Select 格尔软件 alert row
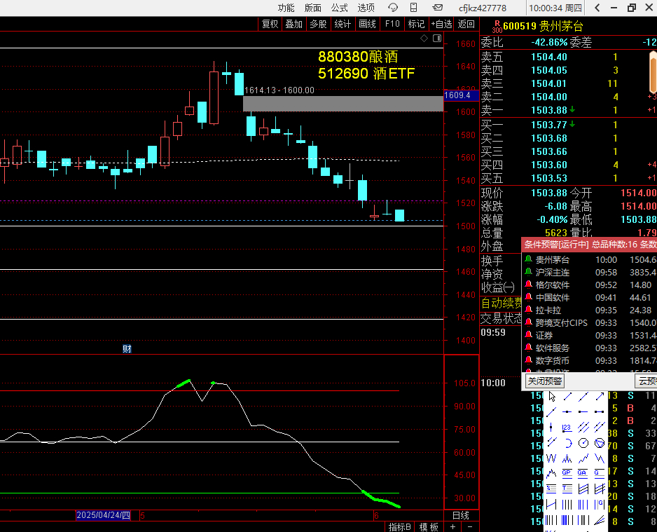Image resolution: width=657 pixels, height=532 pixels. click(x=590, y=285)
